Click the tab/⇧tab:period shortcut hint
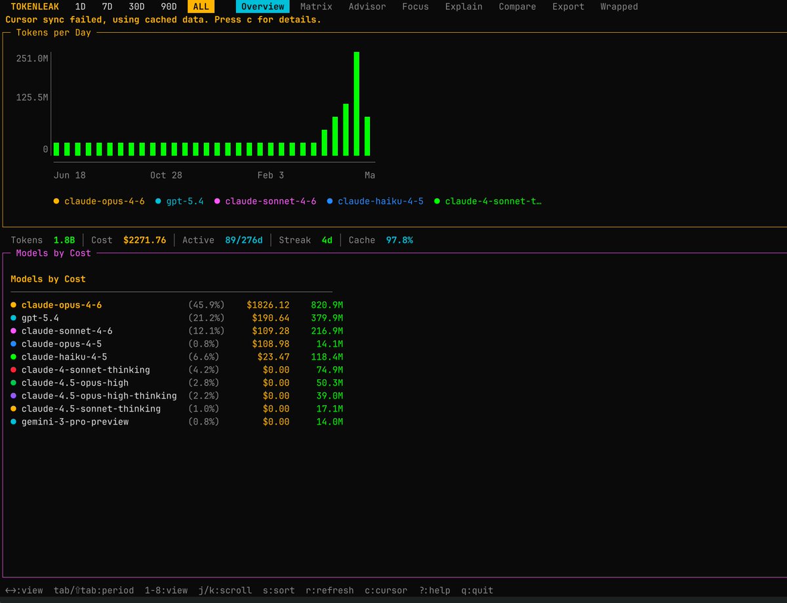 pyautogui.click(x=94, y=591)
